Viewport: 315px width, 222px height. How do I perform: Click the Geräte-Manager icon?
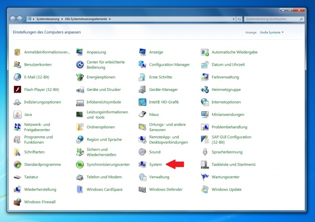143,90
